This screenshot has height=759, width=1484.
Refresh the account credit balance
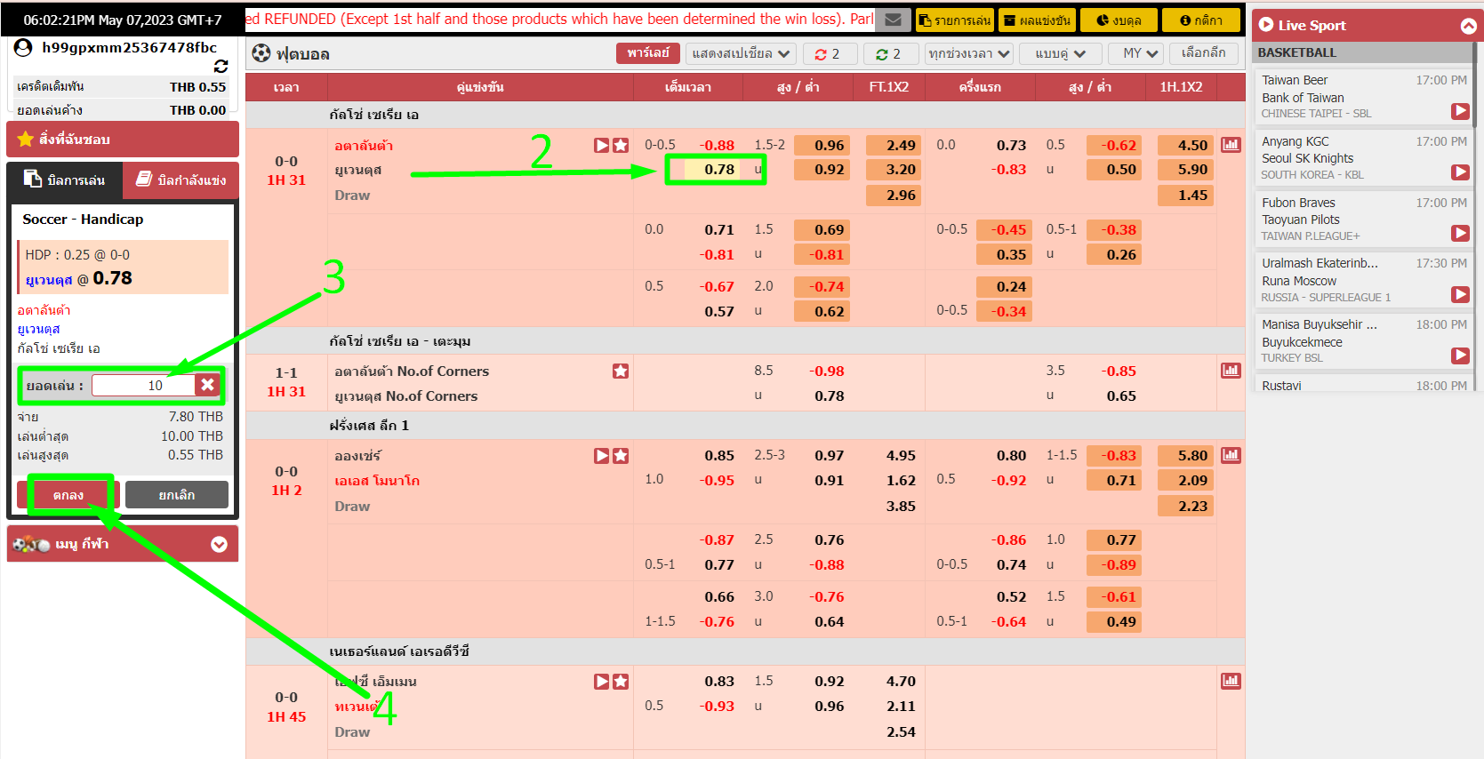[x=221, y=67]
